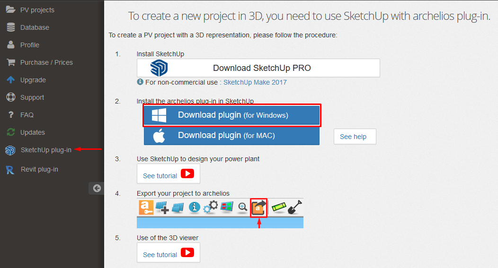
Task: Click YouTube icon under step 5
Action: (x=187, y=252)
